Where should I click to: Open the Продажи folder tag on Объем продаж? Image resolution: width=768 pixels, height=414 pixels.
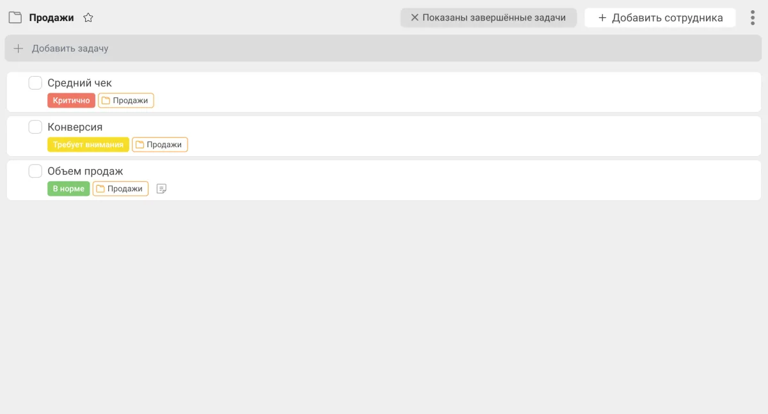click(x=120, y=189)
